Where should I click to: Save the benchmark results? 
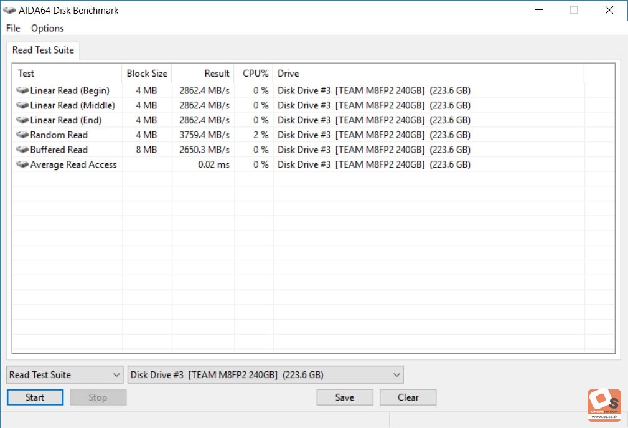click(x=345, y=397)
